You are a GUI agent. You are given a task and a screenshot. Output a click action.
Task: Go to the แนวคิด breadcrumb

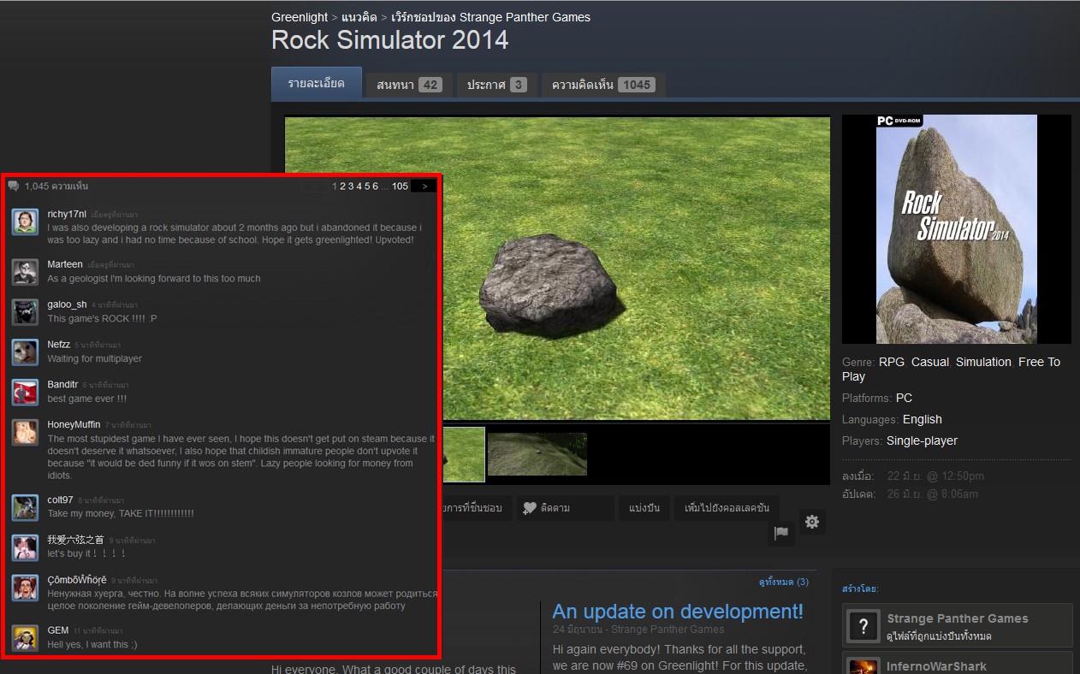pos(359,17)
